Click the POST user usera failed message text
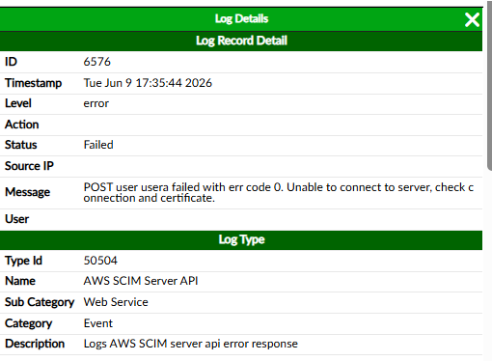Screen dimensions: 492x361 [279, 192]
